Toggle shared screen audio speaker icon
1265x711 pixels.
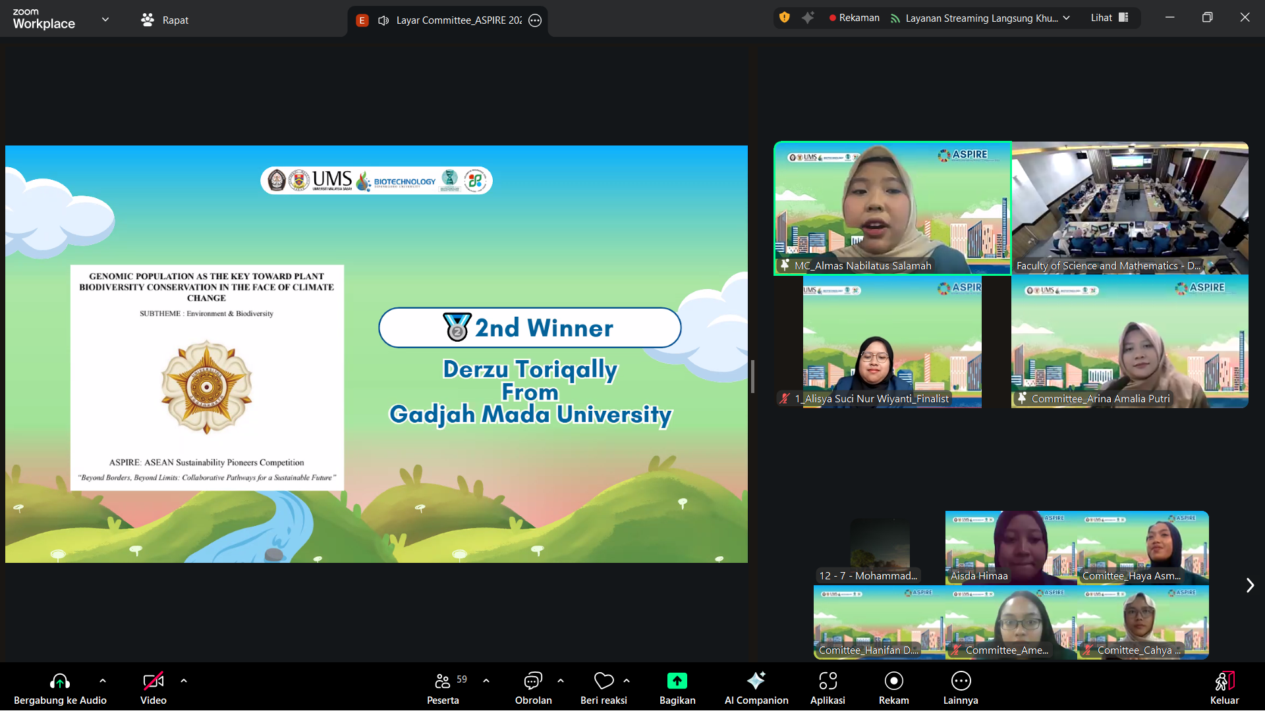click(383, 20)
